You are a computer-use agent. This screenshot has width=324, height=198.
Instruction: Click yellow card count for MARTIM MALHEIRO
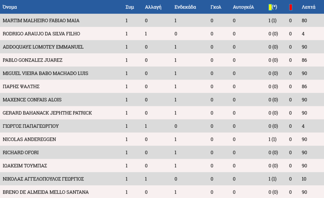tap(273, 21)
